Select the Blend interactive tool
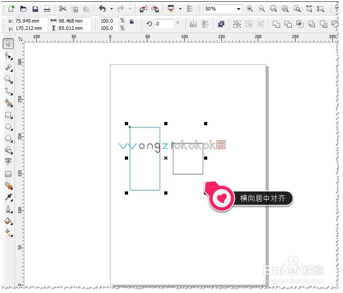 pos(8,186)
